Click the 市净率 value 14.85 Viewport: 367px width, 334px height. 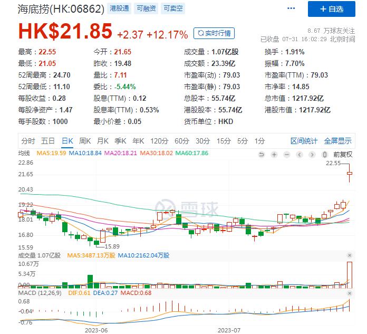click(301, 87)
